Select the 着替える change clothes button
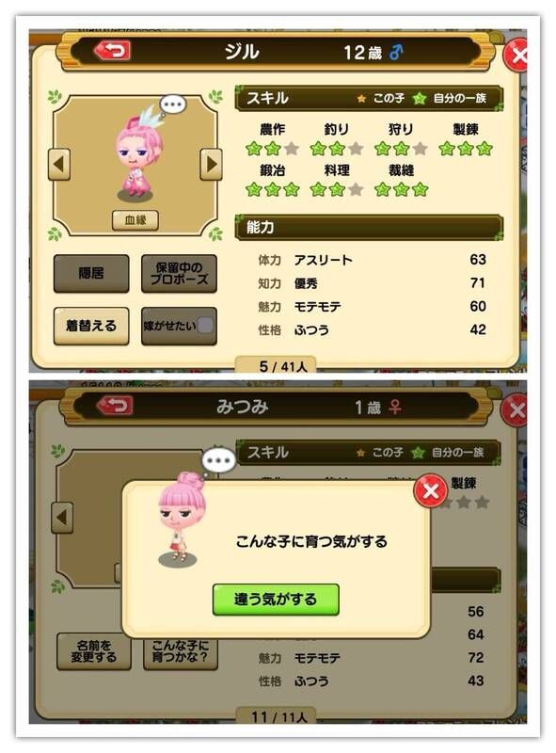556x753 pixels. [91, 326]
